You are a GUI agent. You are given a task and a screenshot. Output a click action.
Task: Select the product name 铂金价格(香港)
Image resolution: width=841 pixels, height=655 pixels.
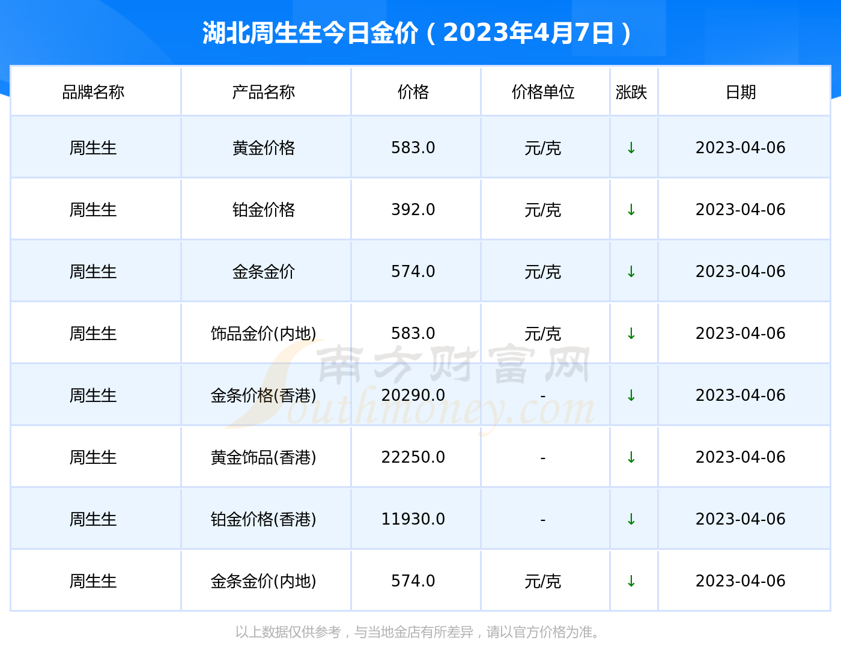(x=263, y=519)
